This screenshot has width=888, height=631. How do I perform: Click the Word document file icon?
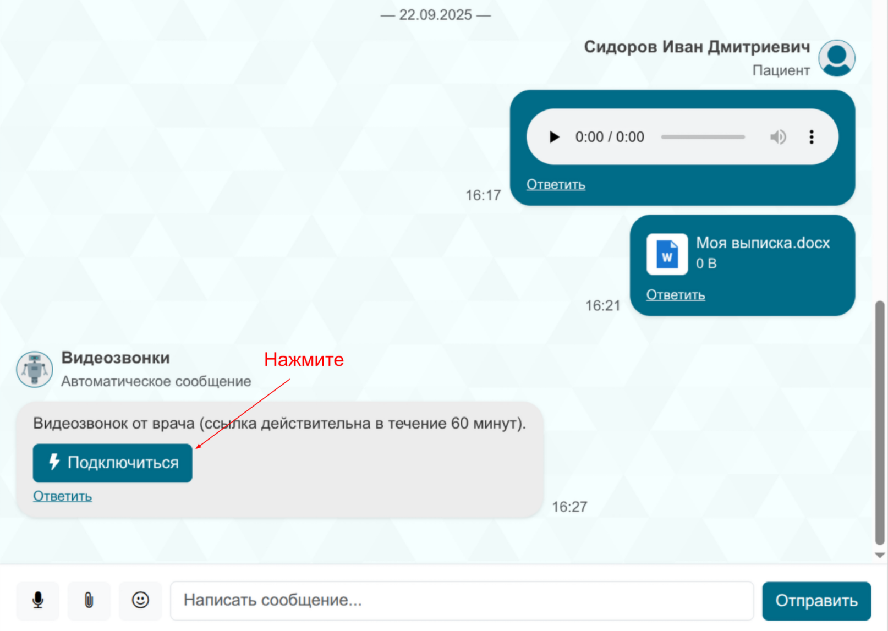click(667, 254)
